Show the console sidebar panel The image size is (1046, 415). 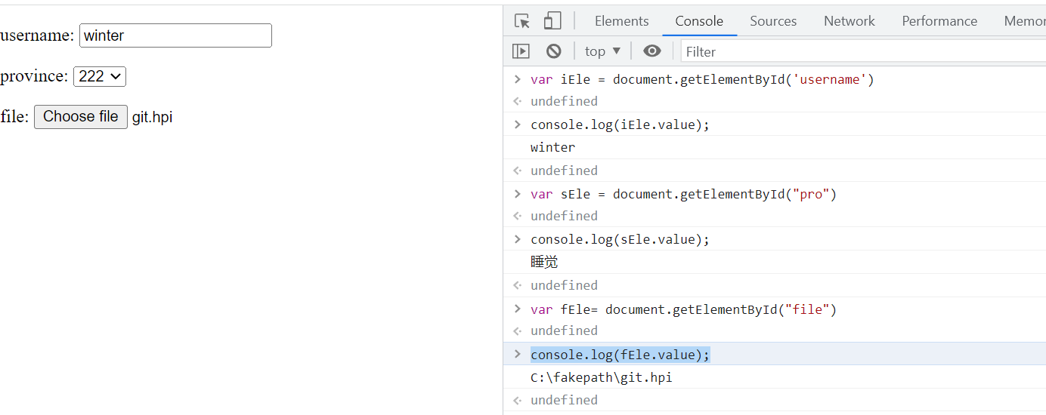(521, 51)
